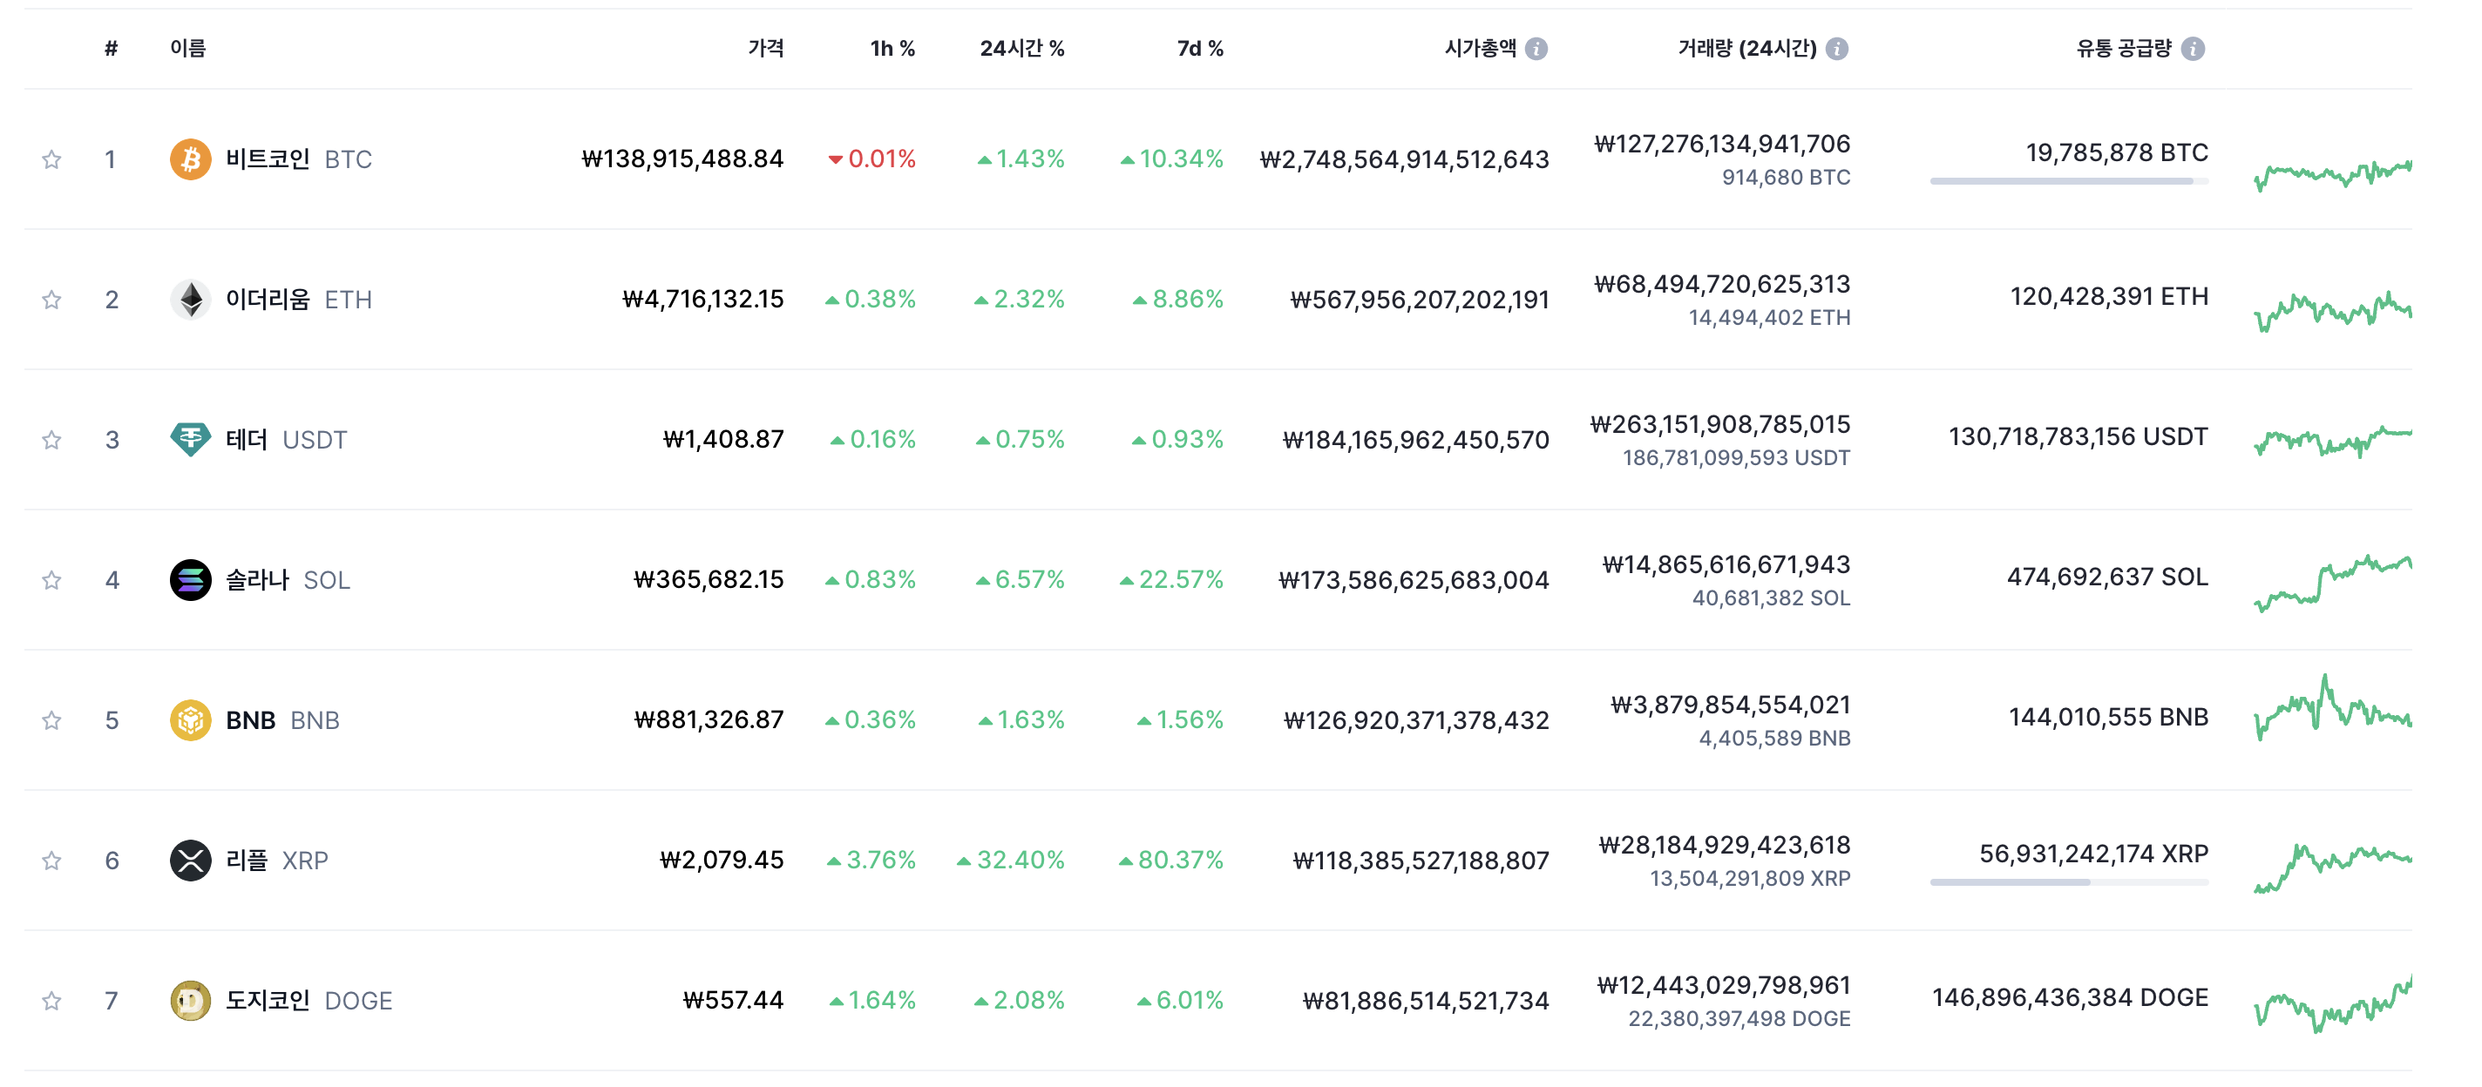The image size is (2482, 1087).
Task: Open the BNB 7-day sparkline chart
Action: pyautogui.click(x=2333, y=707)
